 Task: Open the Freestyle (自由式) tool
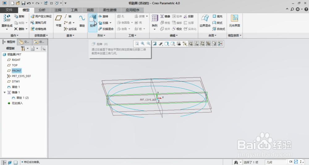point(219,29)
